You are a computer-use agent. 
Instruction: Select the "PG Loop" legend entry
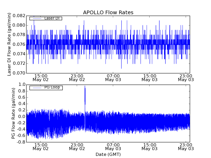[x=52, y=87]
